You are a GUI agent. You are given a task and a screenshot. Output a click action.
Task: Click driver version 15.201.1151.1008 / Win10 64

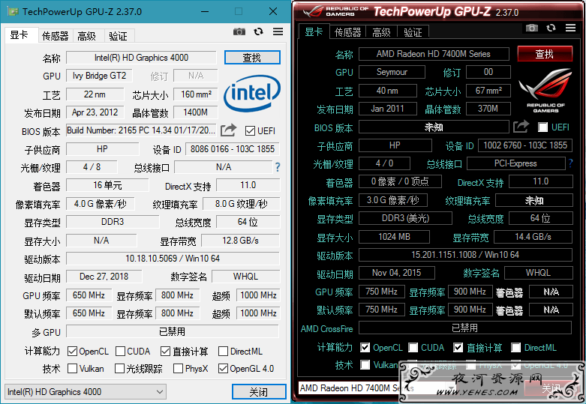point(465,255)
